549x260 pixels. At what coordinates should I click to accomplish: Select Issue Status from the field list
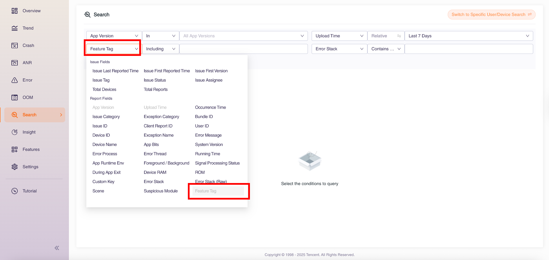[155, 80]
